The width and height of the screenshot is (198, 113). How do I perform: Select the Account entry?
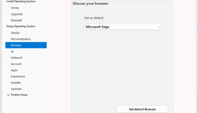pos(16,64)
